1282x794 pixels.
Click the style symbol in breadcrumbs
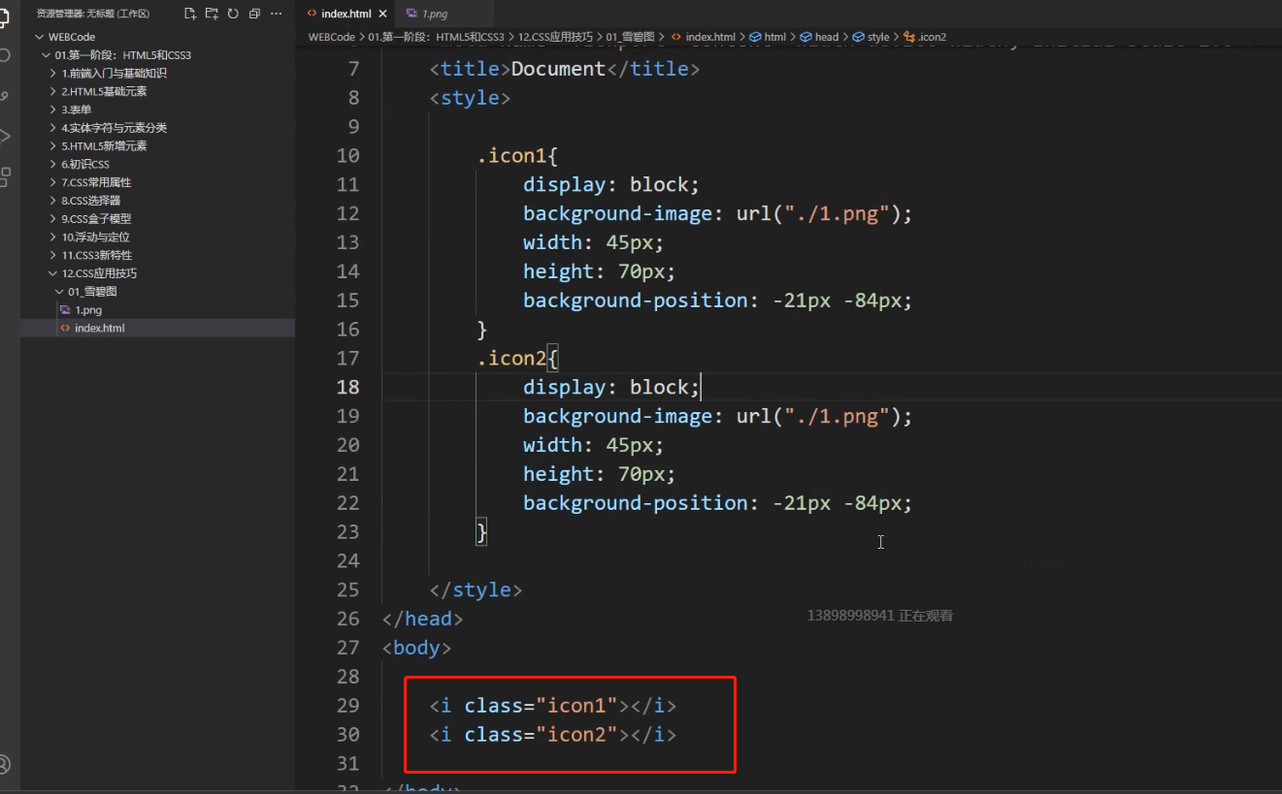click(871, 37)
